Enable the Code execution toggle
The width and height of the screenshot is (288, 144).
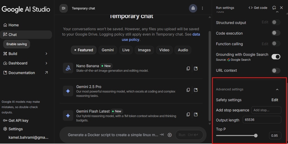[x=276, y=33]
